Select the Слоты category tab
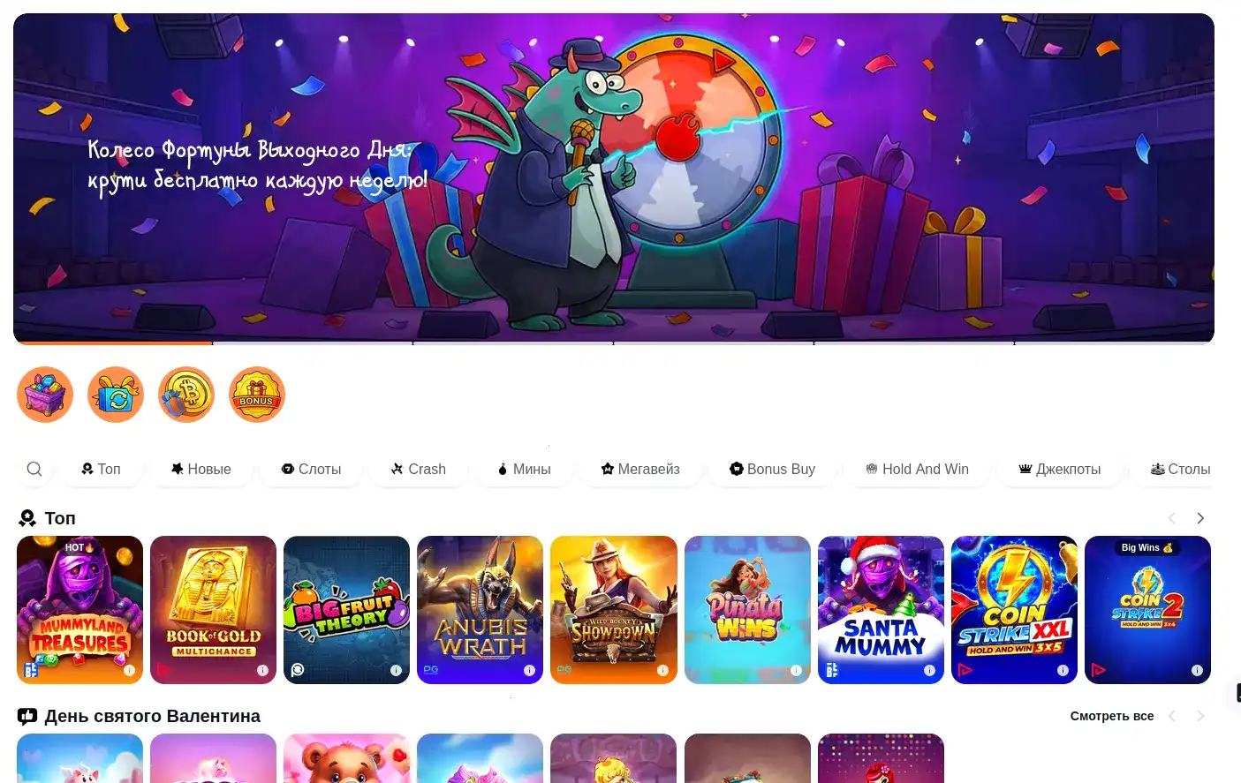This screenshot has width=1241, height=783. click(x=312, y=469)
